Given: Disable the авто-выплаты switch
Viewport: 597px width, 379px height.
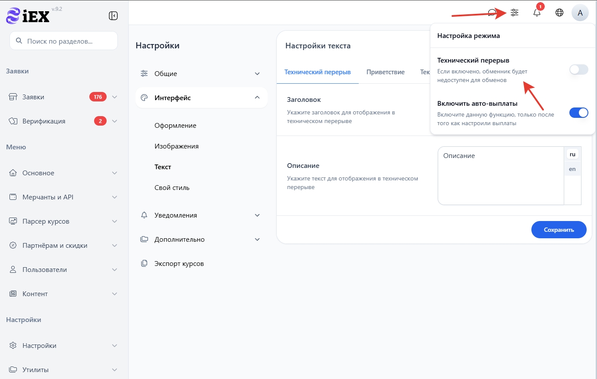Looking at the screenshot, I should 578,113.
